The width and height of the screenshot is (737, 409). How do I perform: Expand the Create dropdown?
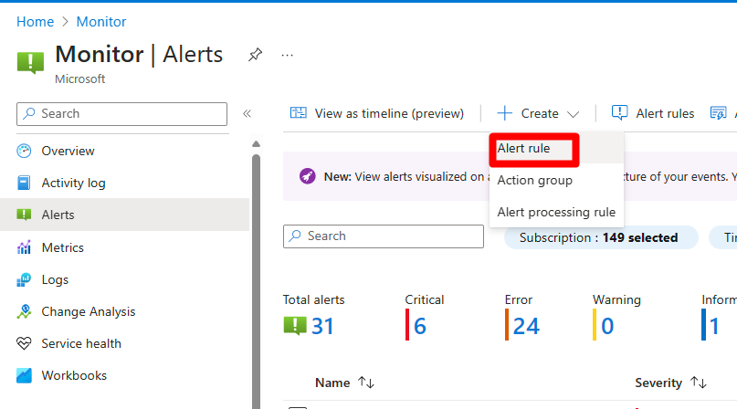tap(539, 114)
